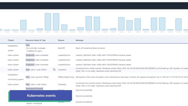
Task: Select the histogram bar at 14:38
Action: tap(56, 22)
